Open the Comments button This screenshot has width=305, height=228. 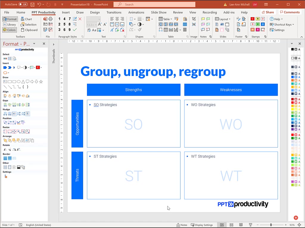click(290, 12)
